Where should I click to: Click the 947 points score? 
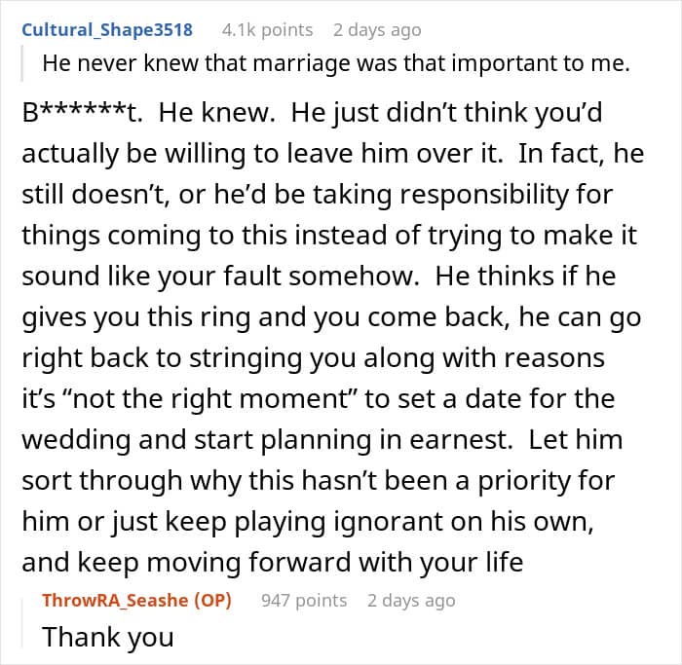tap(304, 600)
